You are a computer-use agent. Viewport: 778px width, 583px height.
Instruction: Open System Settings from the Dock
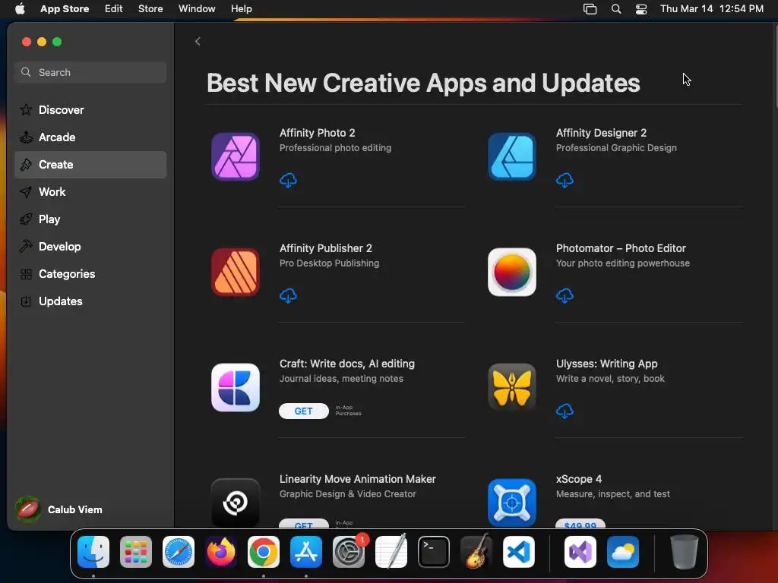(349, 552)
